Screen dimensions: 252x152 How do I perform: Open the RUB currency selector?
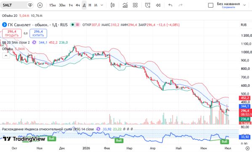[x=244, y=25]
